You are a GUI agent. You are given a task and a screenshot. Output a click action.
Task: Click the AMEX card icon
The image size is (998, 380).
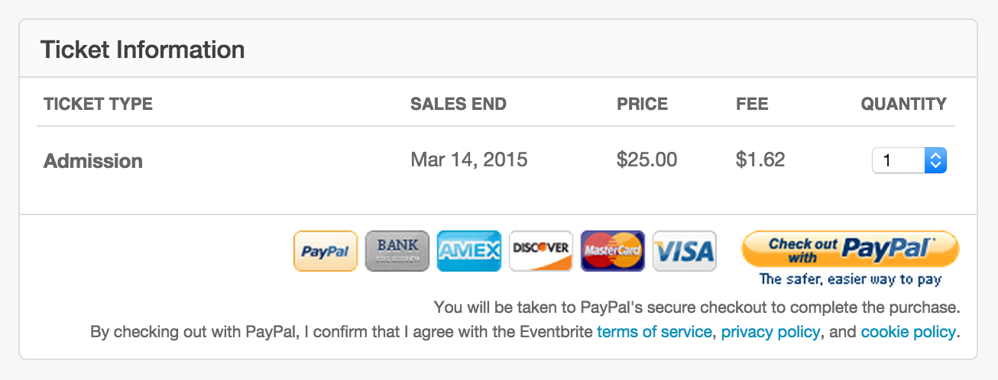pyautogui.click(x=469, y=251)
